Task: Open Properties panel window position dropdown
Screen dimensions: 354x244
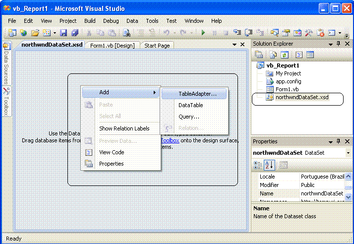Action: (331, 142)
